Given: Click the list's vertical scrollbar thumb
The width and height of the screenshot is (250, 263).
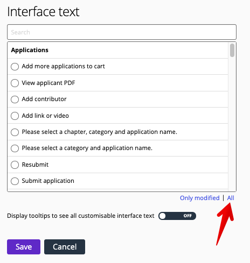Looking at the screenshot, I should tap(232, 50).
